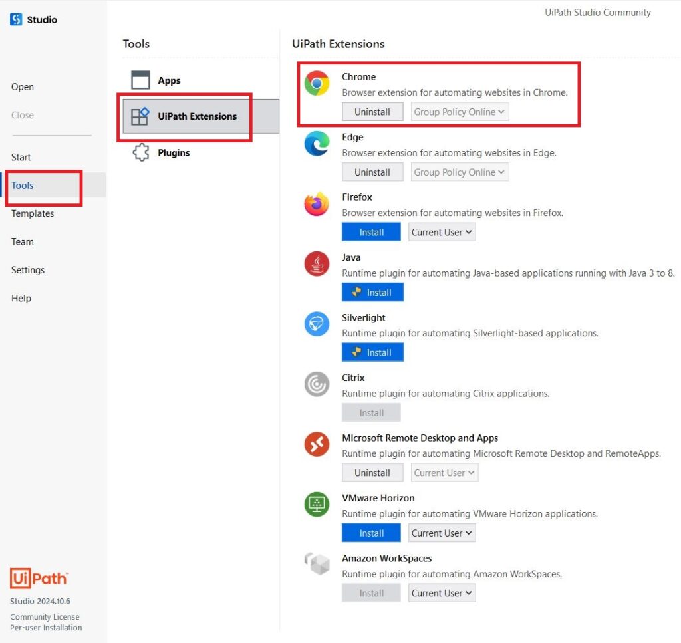Install the Firefox extension
This screenshot has width=681, height=643.
pyautogui.click(x=371, y=232)
